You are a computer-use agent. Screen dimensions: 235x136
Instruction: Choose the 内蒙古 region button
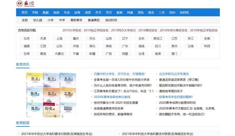coord(59,54)
